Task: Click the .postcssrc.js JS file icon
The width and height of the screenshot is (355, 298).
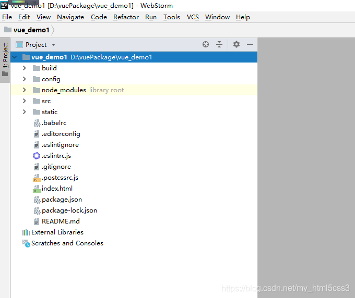Action: (37, 178)
